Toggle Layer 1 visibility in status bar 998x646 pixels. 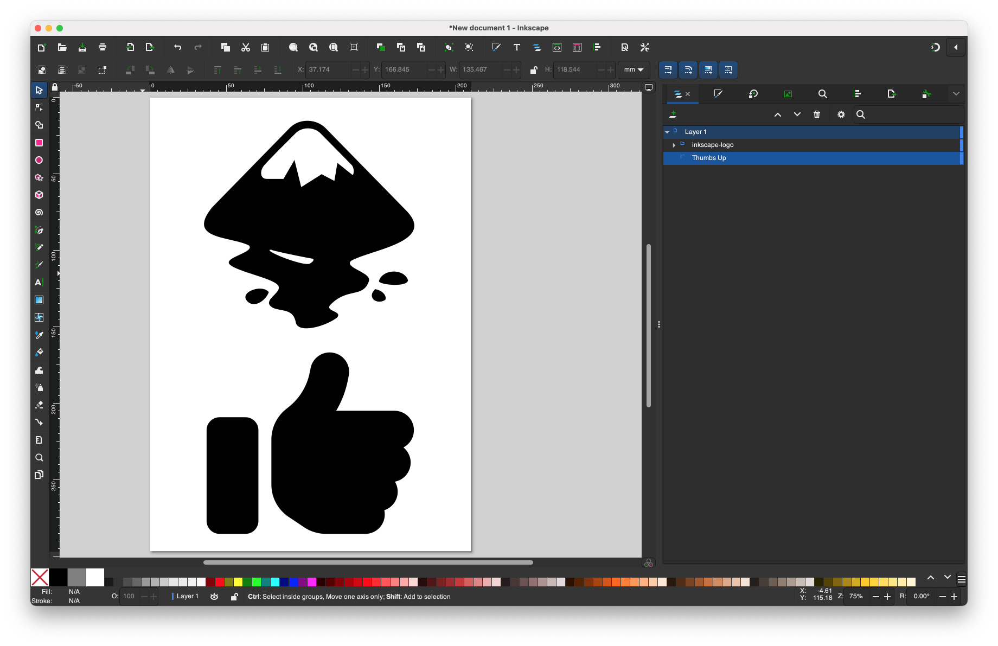214,597
